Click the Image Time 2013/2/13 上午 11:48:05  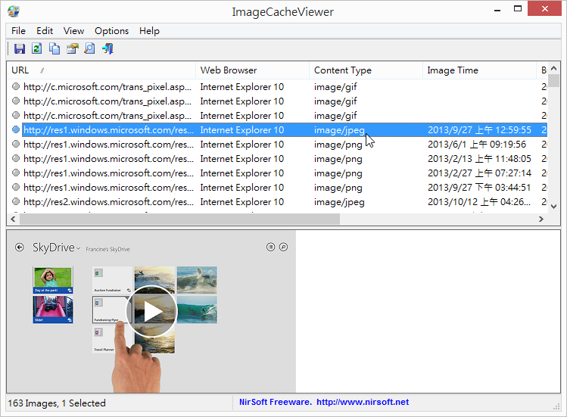479,159
